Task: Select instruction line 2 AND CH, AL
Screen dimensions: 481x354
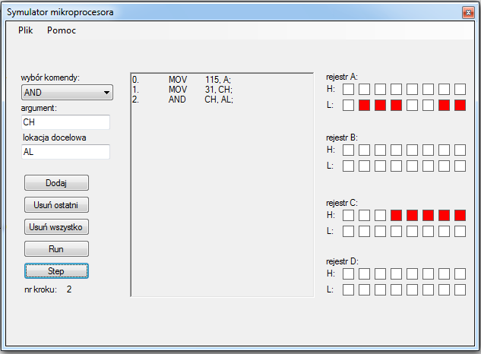Action: (182, 99)
